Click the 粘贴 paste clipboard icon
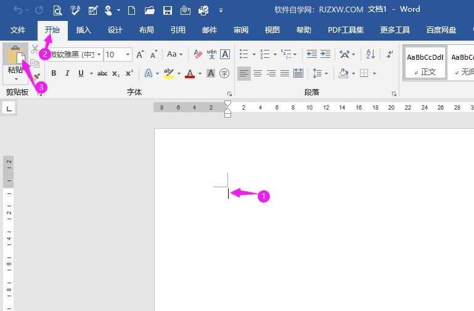The width and height of the screenshot is (474, 311). (16, 54)
